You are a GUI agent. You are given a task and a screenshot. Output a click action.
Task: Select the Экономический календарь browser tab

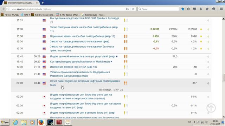[21, 3]
